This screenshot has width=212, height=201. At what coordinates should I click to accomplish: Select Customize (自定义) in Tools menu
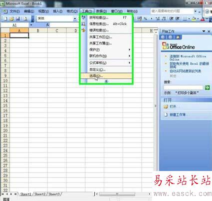(x=106, y=69)
